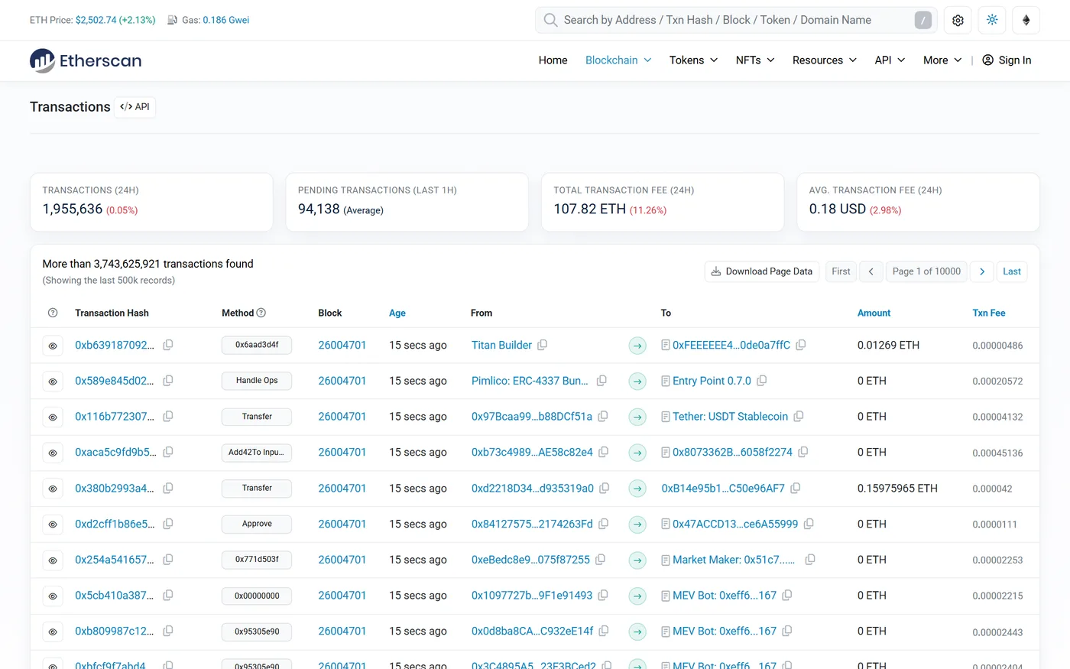The height and width of the screenshot is (669, 1070).
Task: Click the Ethereum network diamond icon
Action: click(1026, 21)
